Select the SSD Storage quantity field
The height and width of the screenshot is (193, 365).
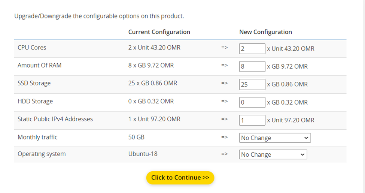coord(252,84)
